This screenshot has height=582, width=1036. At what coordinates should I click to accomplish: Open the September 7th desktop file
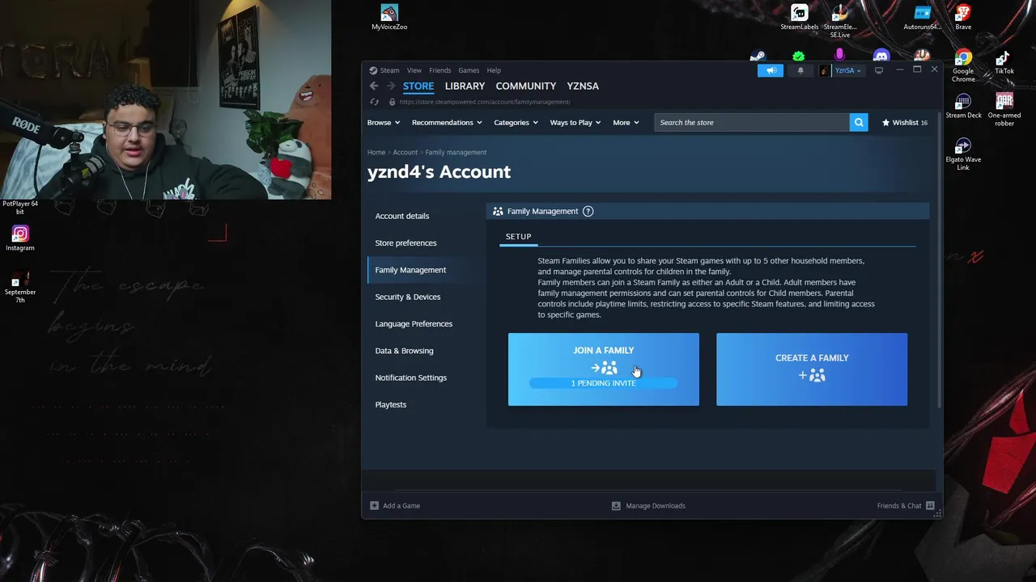click(x=20, y=287)
